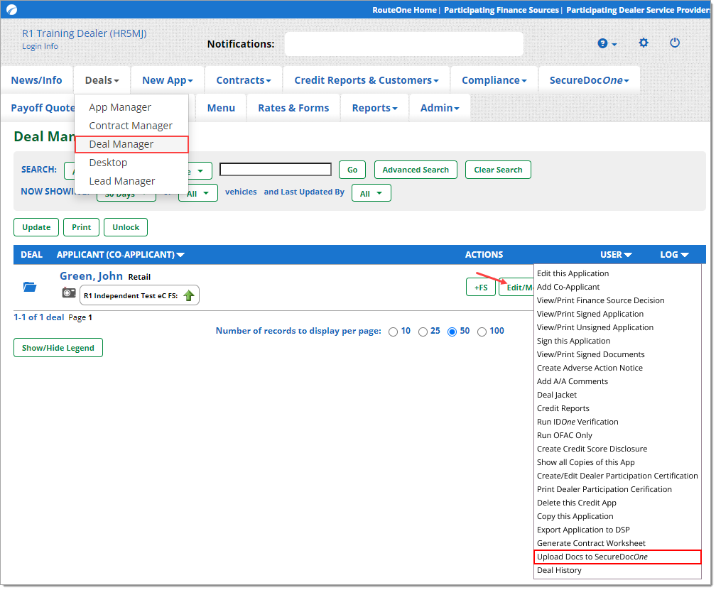Select Add Co-Applicant option
The height and width of the screenshot is (590, 716).
pos(570,288)
